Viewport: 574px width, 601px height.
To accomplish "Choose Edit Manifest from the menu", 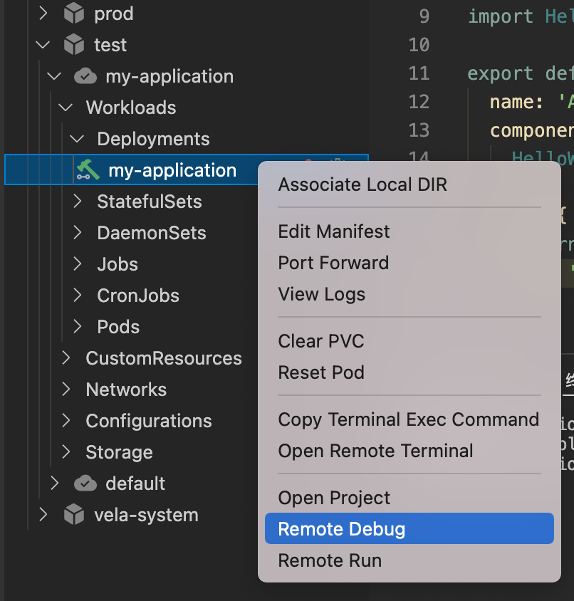I will pyautogui.click(x=333, y=231).
